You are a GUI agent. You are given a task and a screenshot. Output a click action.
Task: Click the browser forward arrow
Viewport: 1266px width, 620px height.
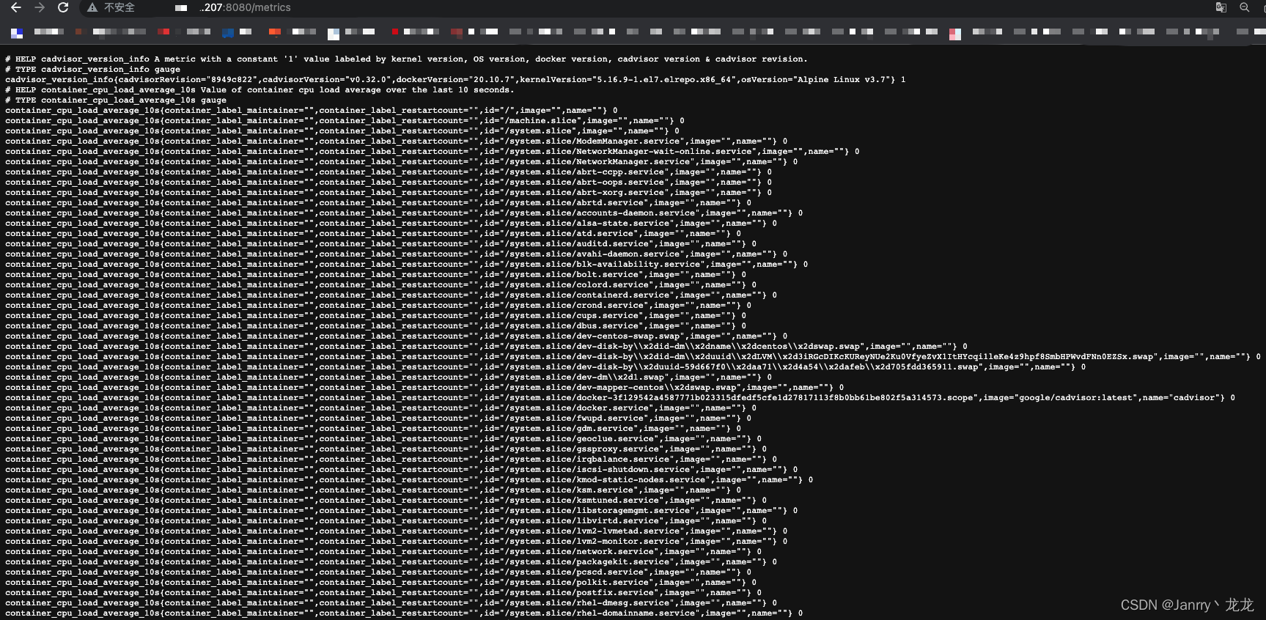(40, 7)
